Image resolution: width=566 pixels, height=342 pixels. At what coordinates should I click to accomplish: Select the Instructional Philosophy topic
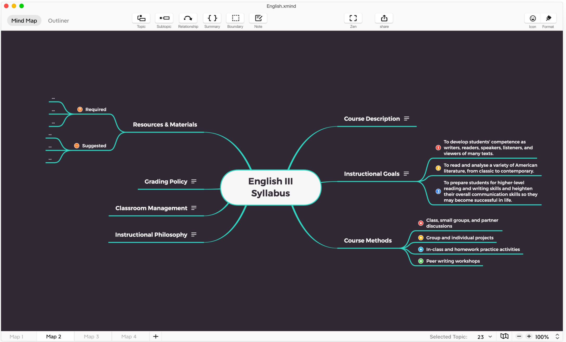pyautogui.click(x=151, y=235)
